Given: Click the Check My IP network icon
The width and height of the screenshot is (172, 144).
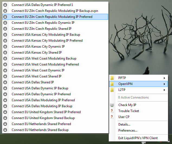Looking at the screenshot, I should [x=112, y=105].
